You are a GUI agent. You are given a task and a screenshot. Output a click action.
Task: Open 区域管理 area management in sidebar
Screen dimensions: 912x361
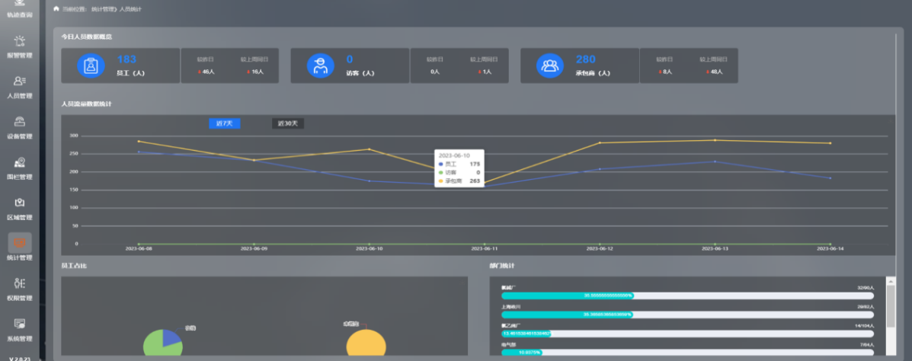point(20,207)
